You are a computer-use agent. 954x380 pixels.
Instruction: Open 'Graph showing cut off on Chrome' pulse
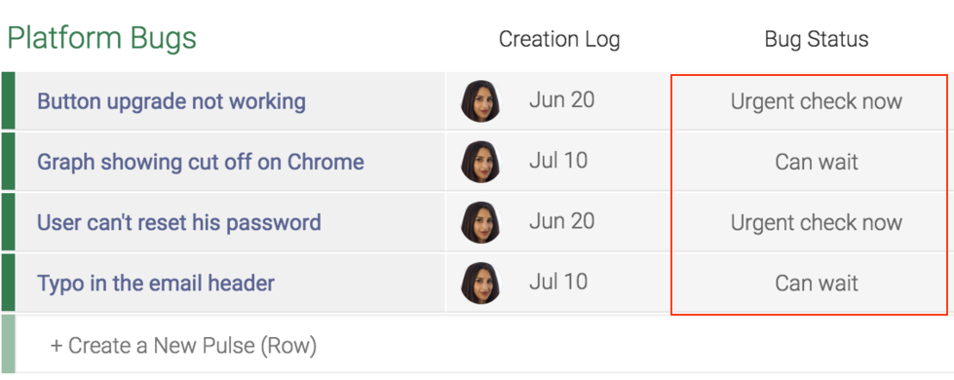tap(201, 162)
